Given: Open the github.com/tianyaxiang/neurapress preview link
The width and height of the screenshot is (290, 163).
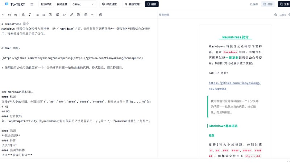Looking at the screenshot, I should click(235, 86).
